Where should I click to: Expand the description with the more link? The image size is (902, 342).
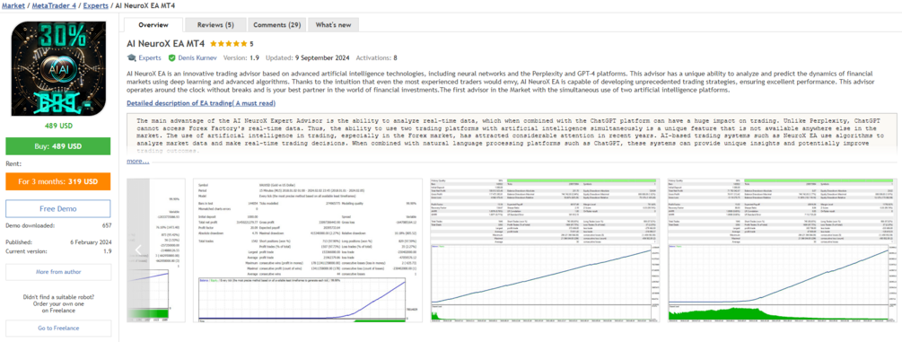click(x=138, y=162)
